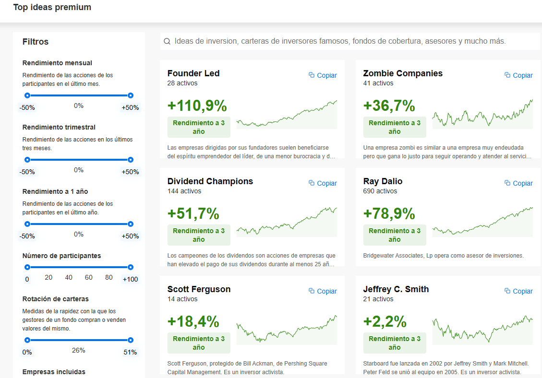542x378 pixels.
Task: Click left handle of Rotación de carteras slider
Action: tap(27, 340)
